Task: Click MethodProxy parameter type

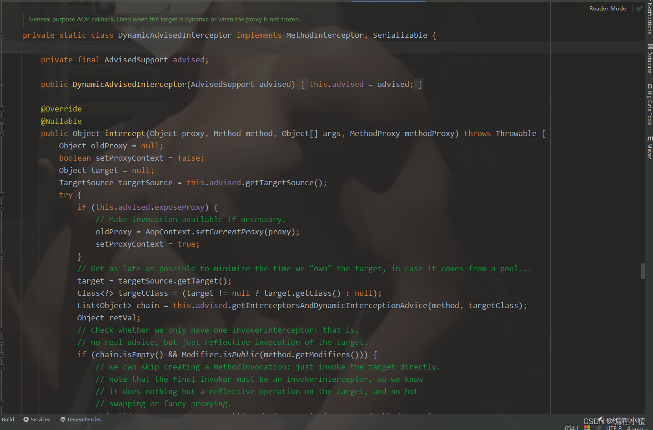Action: coord(375,134)
